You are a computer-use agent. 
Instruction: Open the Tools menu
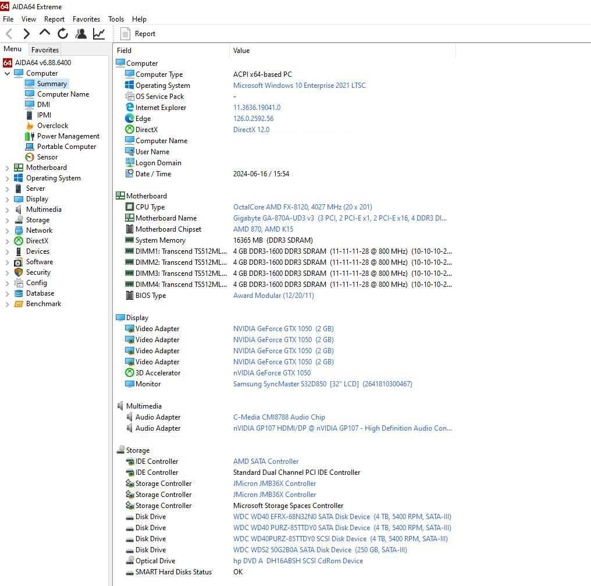[x=116, y=19]
